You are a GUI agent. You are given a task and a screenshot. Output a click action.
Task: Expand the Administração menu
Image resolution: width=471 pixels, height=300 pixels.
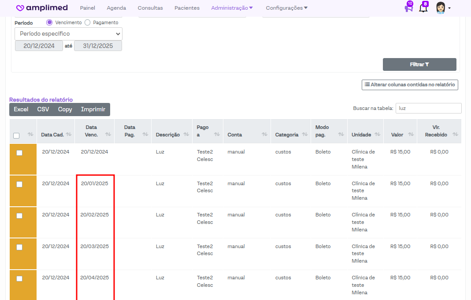coord(232,8)
